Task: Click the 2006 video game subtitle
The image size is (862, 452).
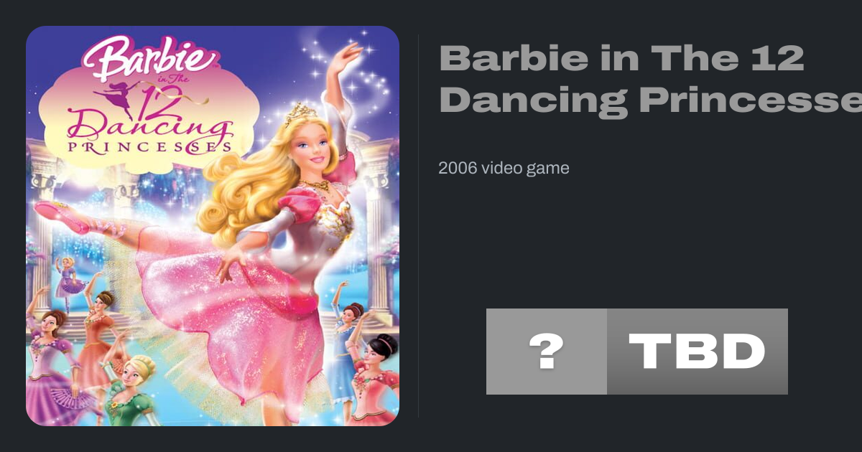Action: tap(504, 168)
